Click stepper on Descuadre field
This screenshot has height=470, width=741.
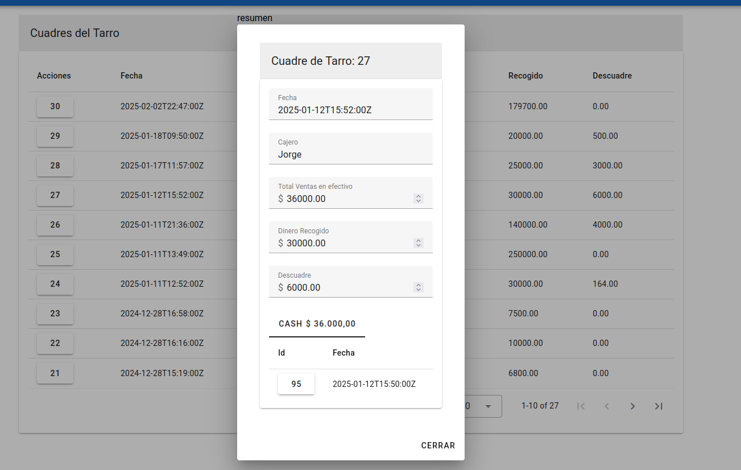point(419,287)
